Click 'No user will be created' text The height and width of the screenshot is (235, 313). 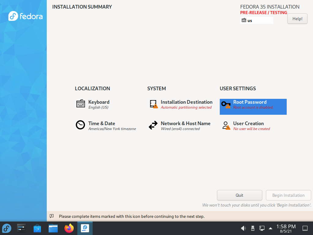point(252,129)
